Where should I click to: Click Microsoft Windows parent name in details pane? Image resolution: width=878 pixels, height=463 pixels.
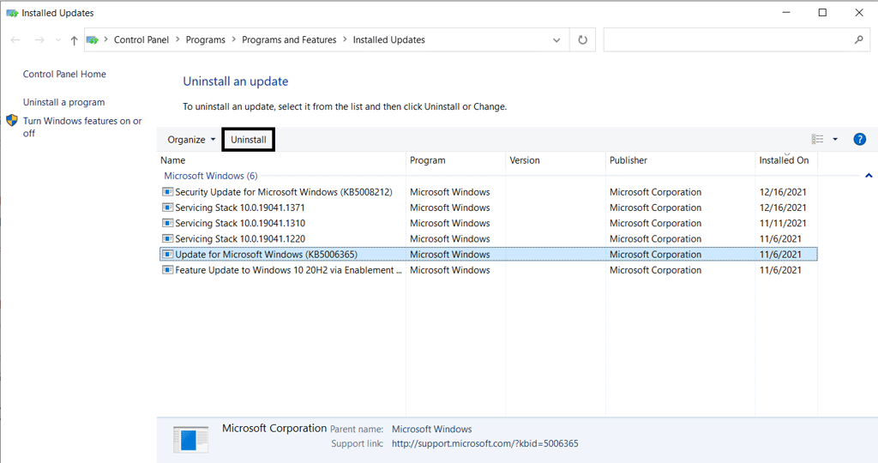(432, 430)
